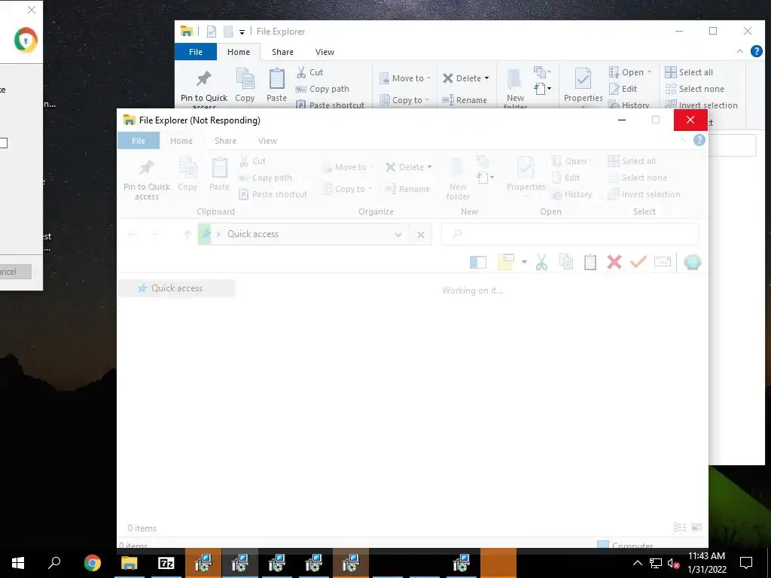The height and width of the screenshot is (578, 771).
Task: Click Select none in back File Explorer ribbon
Action: pyautogui.click(x=694, y=89)
